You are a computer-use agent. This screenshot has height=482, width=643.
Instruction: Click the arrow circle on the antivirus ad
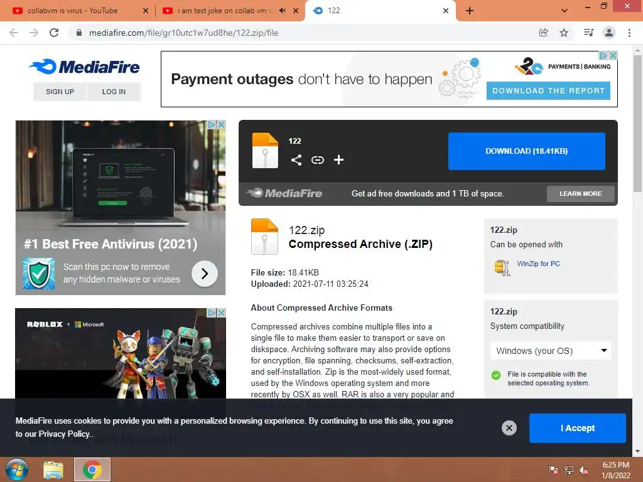(204, 274)
